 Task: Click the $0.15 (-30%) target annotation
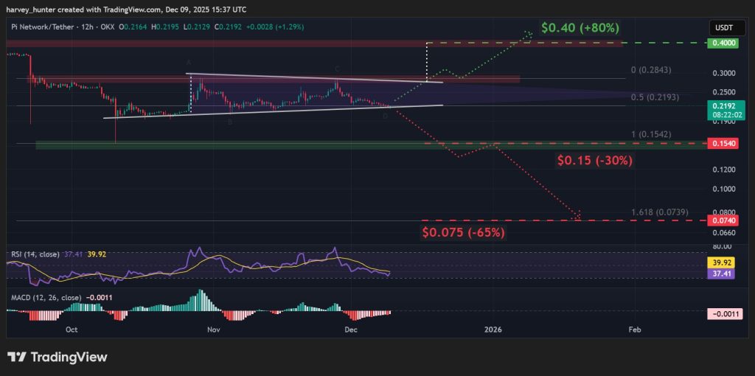click(595, 159)
